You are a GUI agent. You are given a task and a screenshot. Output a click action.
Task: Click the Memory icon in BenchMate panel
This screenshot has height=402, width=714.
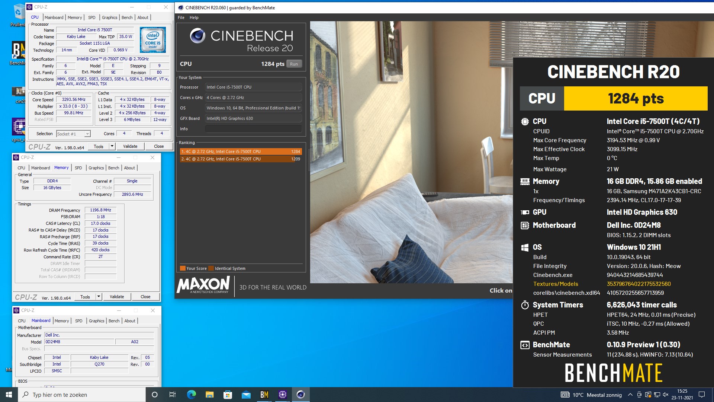pos(525,181)
